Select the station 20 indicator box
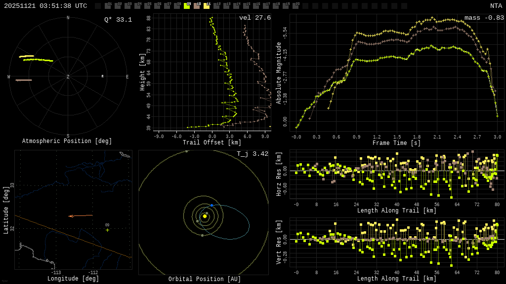The width and height of the screenshot is (506, 284). tap(295, 6)
